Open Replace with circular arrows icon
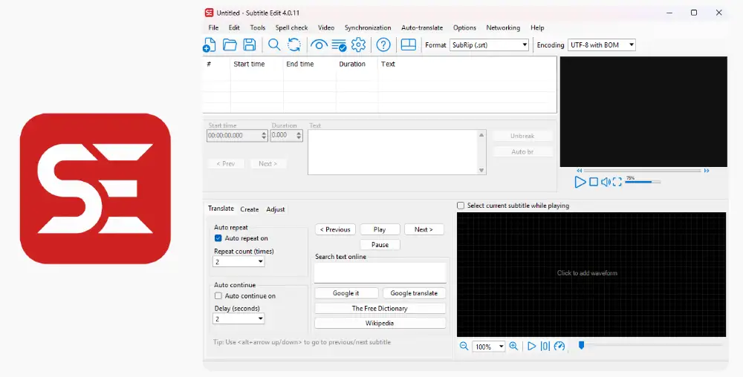This screenshot has height=377, width=743. 294,45
